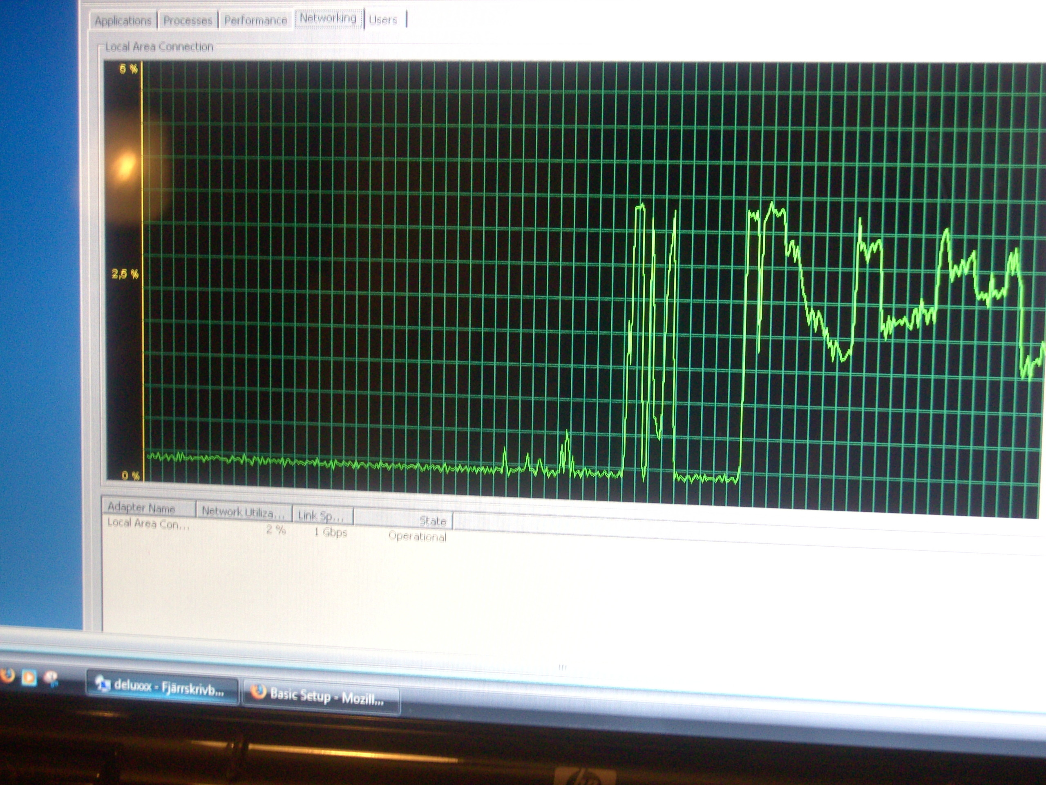Click the 2,5 % graph axis label
This screenshot has height=785, width=1046.
pyautogui.click(x=125, y=274)
